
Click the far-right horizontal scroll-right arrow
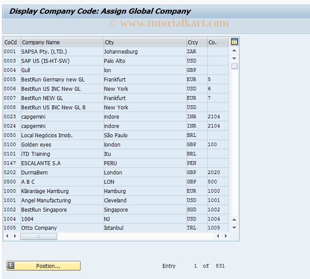coord(226,236)
